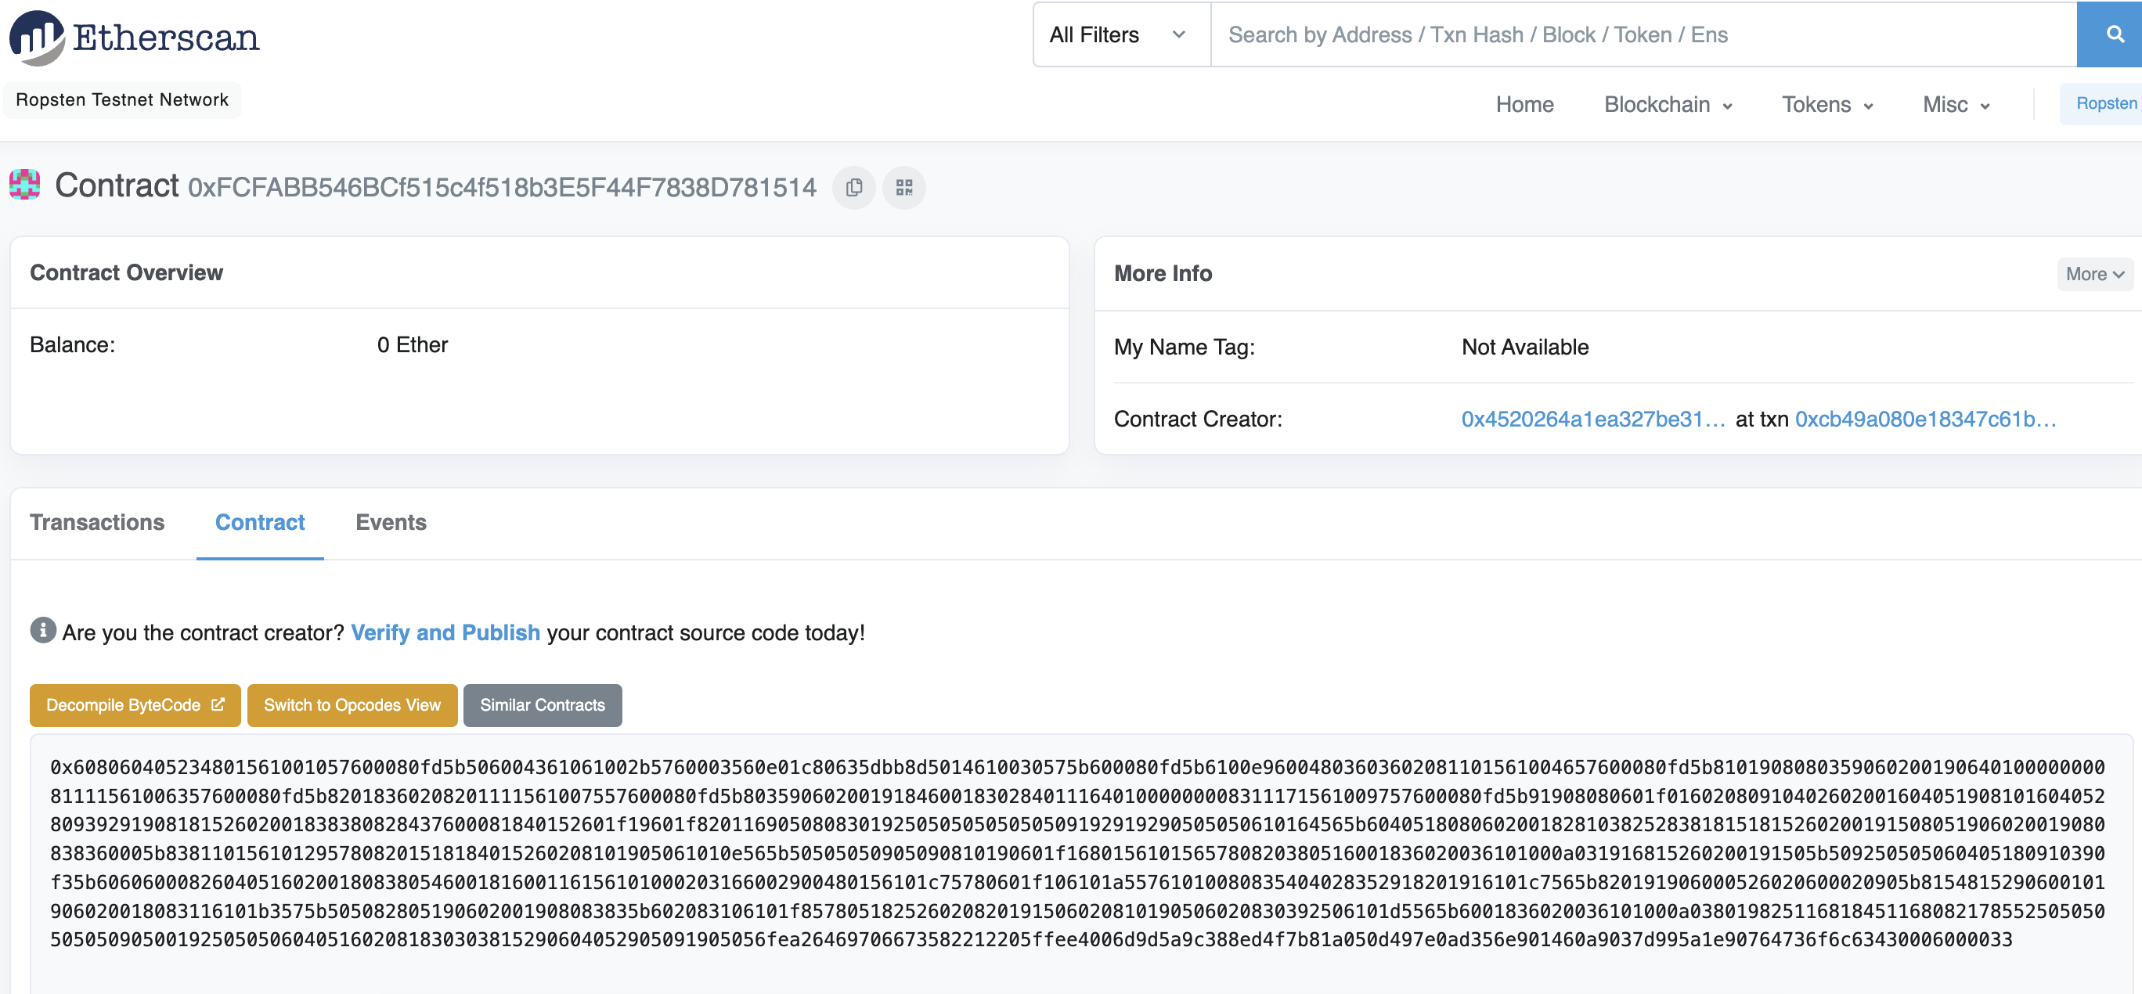Click the info icon beside verify message

pos(43,630)
